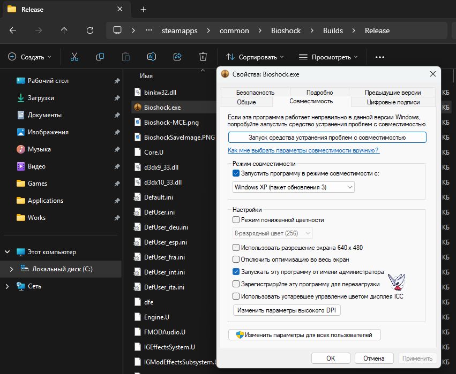Image resolution: width=456 pixels, height=374 pixels.
Task: Switch to Общие (General) tab
Action: point(246,102)
